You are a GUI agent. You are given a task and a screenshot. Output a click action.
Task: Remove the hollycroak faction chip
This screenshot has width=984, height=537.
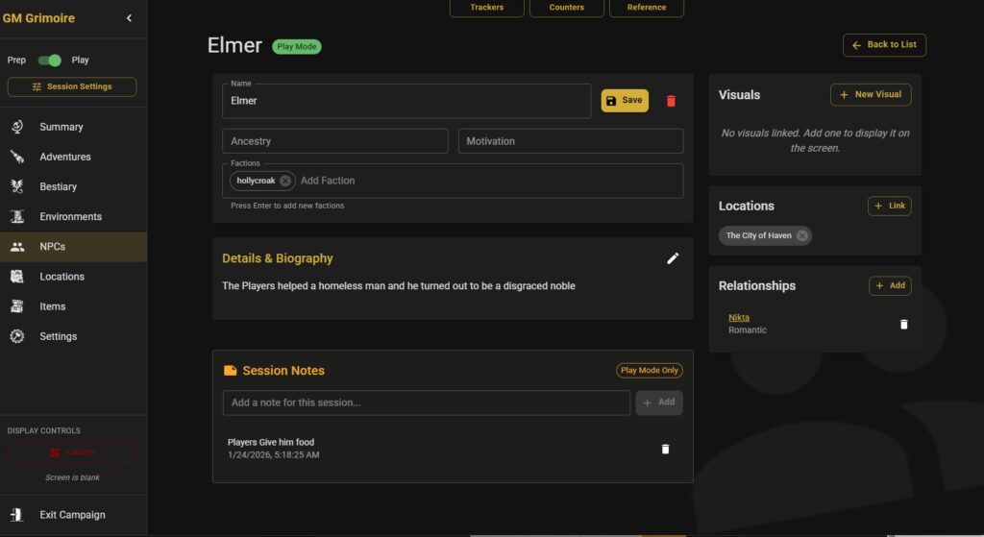285,181
